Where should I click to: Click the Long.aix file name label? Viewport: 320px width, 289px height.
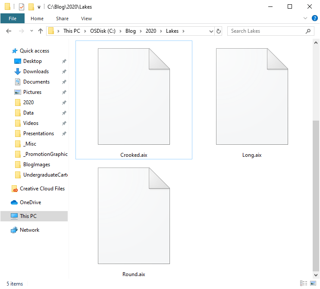click(252, 155)
